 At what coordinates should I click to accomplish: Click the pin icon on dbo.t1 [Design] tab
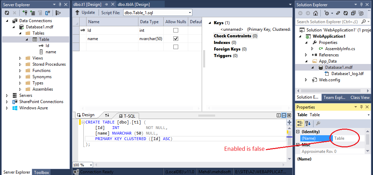[x=107, y=4]
